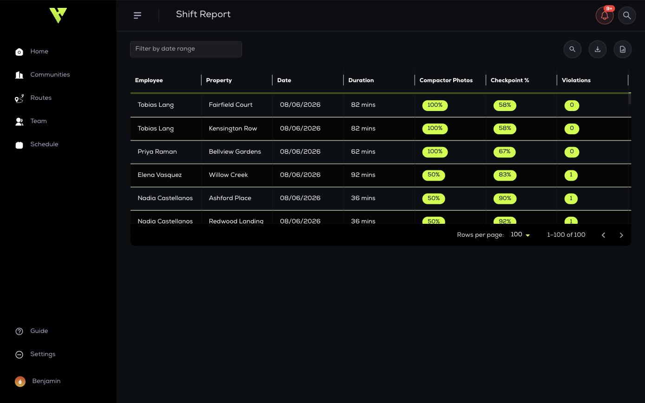
Task: Click the table vertical scrollbar thumb
Action: 630,98
